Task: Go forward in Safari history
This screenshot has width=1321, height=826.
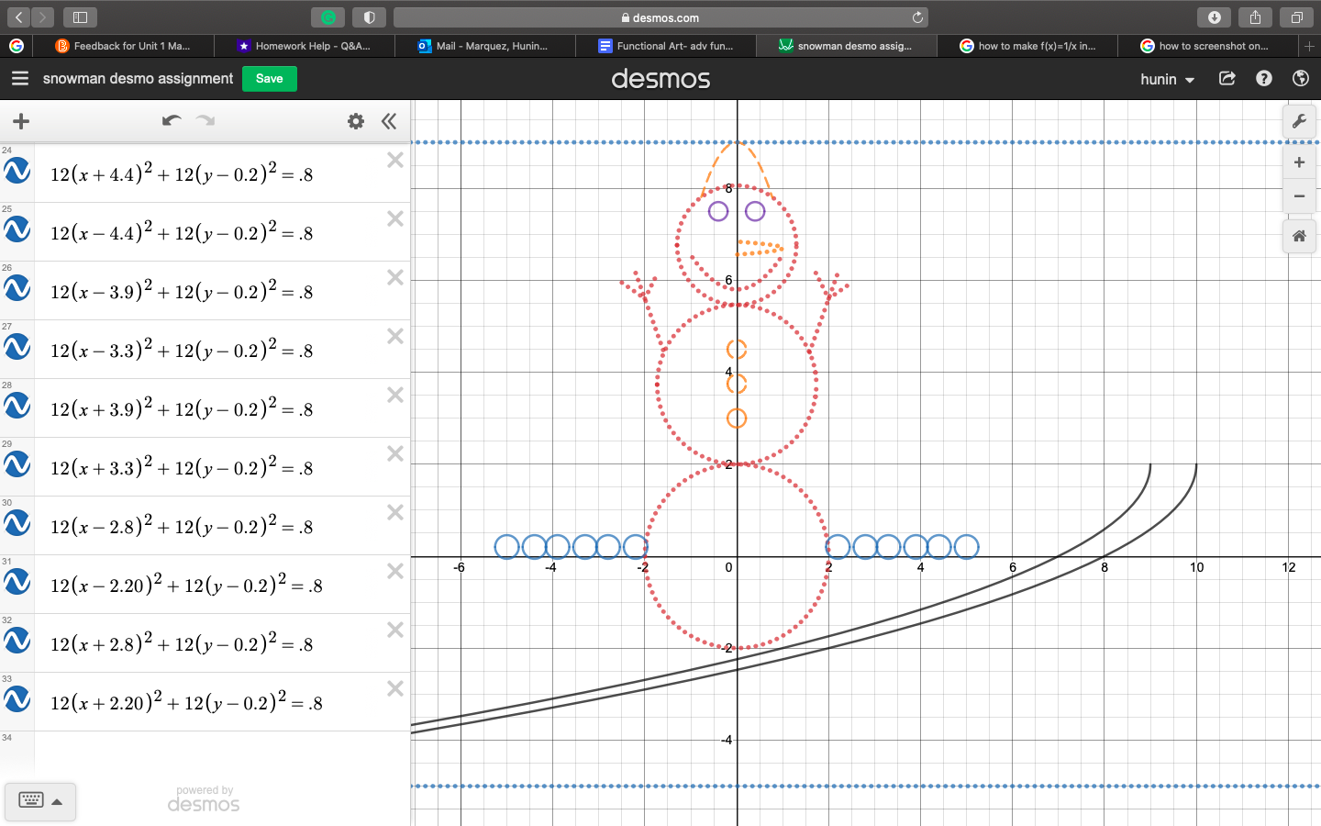Action: 42,17
